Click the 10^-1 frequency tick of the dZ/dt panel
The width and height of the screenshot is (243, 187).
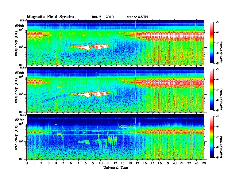point(21,159)
